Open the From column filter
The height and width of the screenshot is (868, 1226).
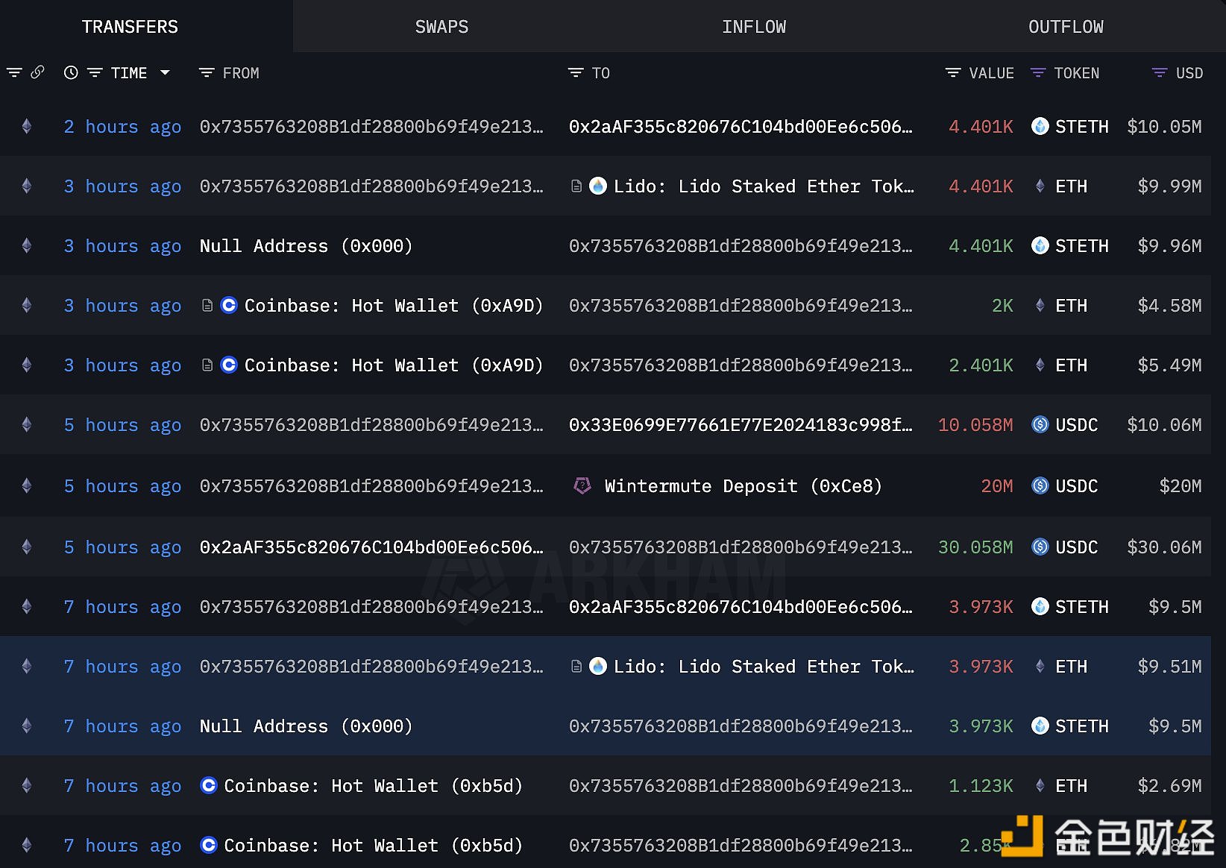coord(207,73)
